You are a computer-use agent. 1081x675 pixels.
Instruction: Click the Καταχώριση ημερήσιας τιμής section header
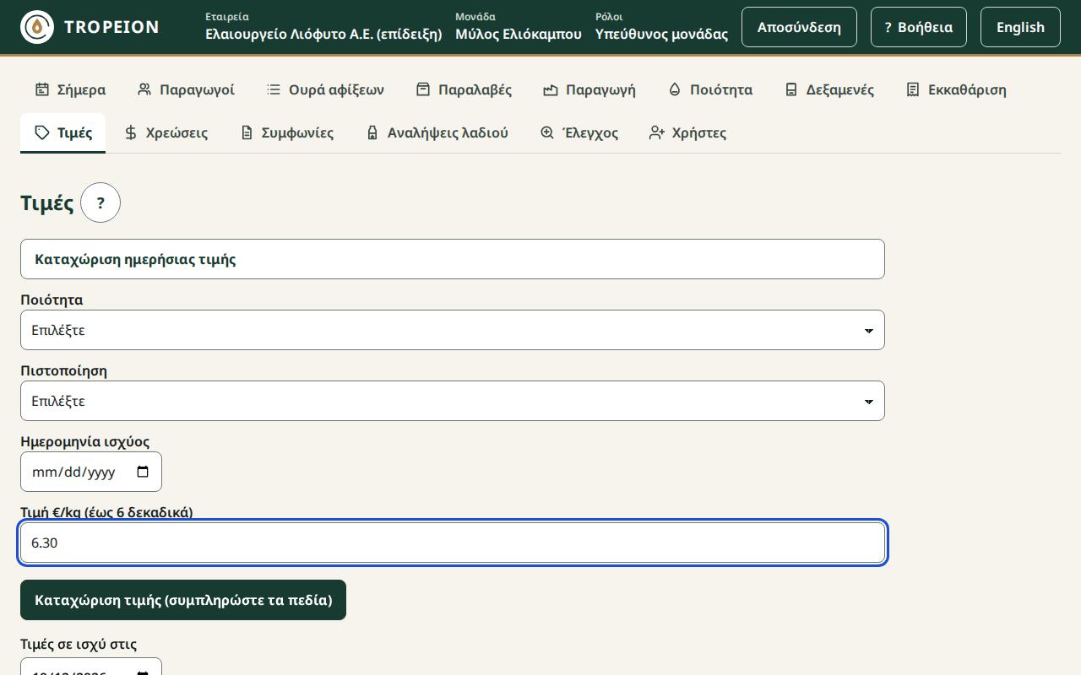click(x=453, y=259)
